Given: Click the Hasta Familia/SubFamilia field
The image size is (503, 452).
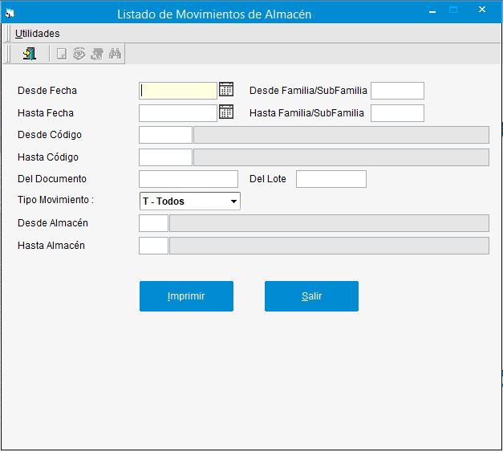Looking at the screenshot, I should [397, 113].
